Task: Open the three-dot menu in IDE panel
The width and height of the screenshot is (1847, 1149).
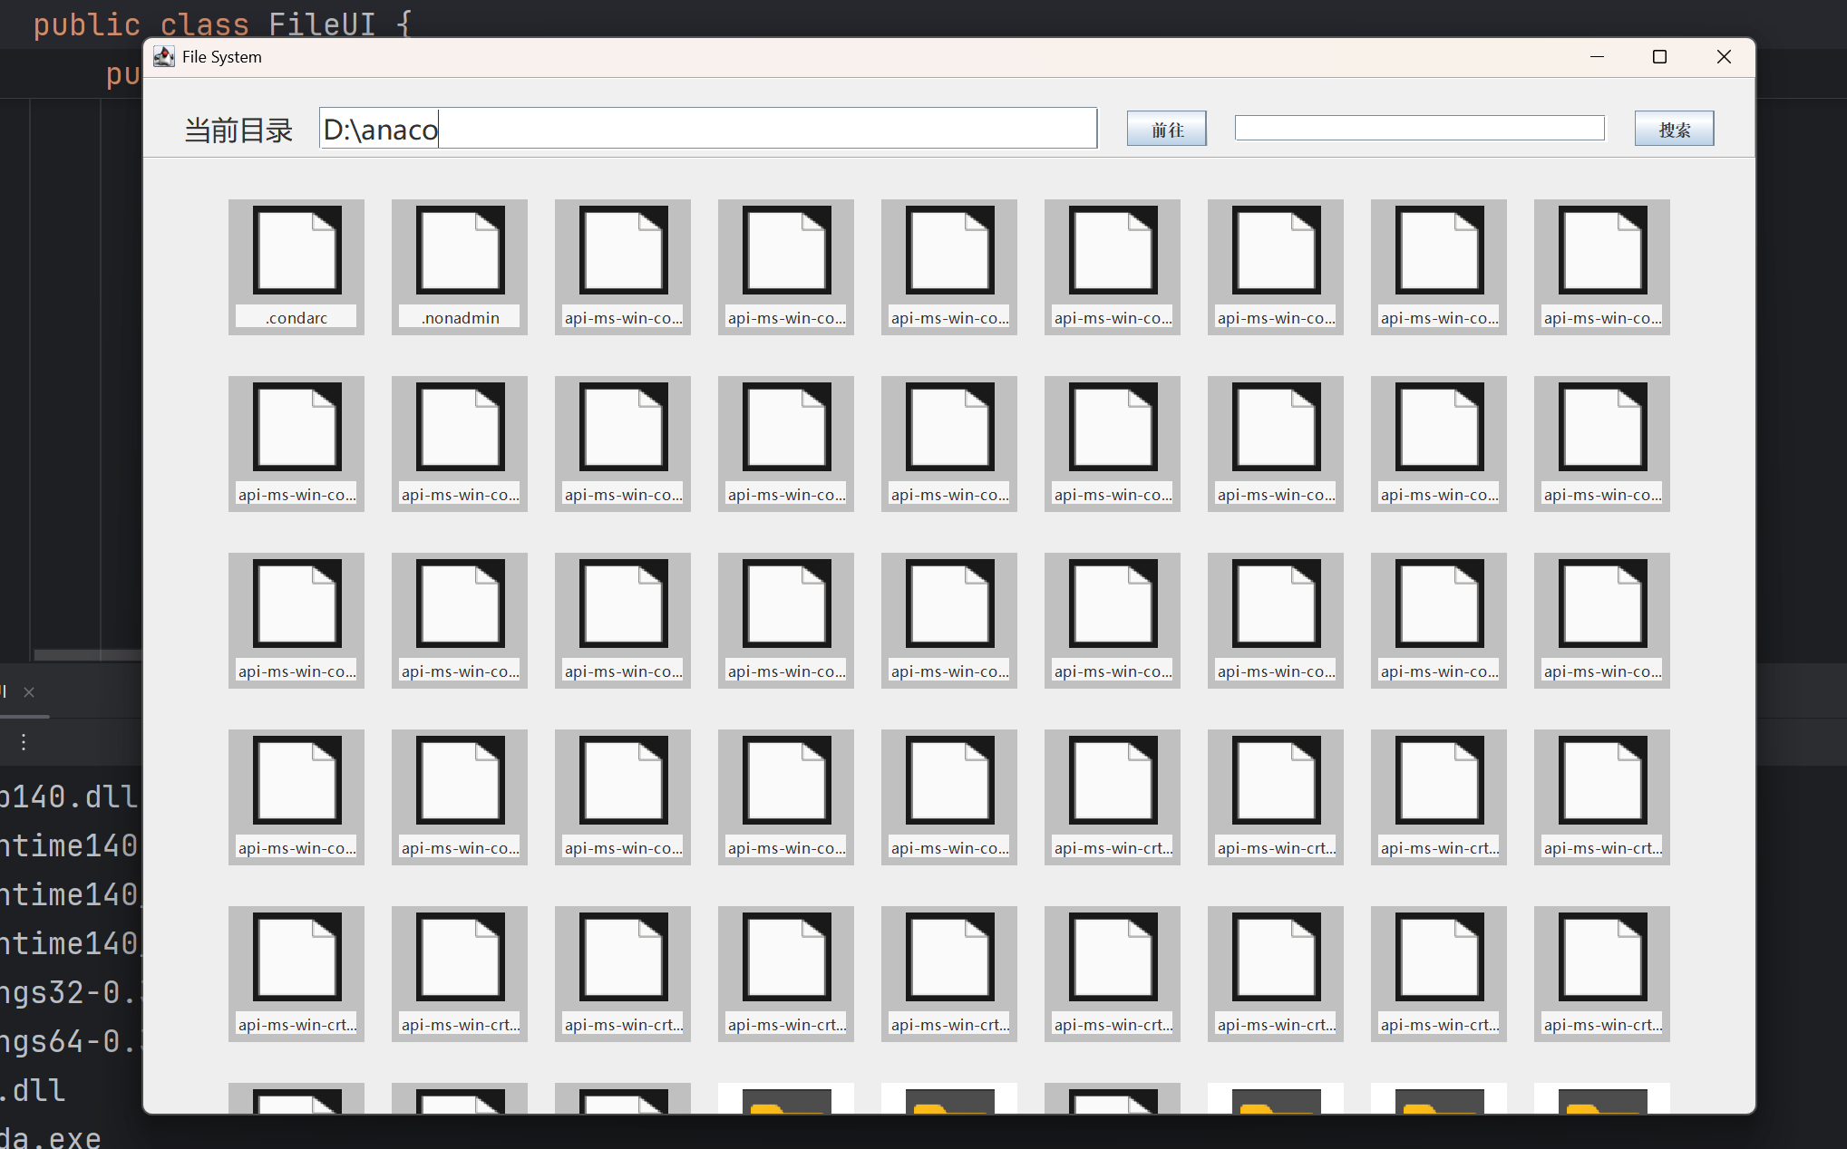Action: [x=24, y=742]
